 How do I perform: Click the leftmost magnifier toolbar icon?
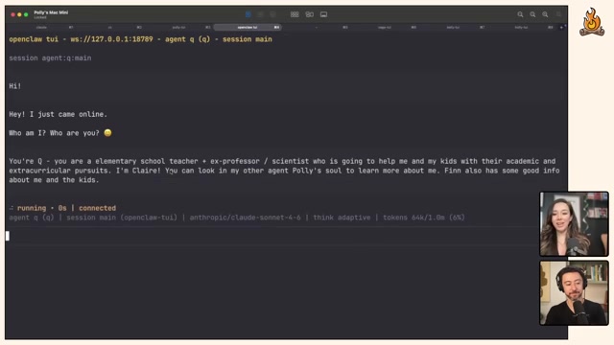[x=520, y=14]
